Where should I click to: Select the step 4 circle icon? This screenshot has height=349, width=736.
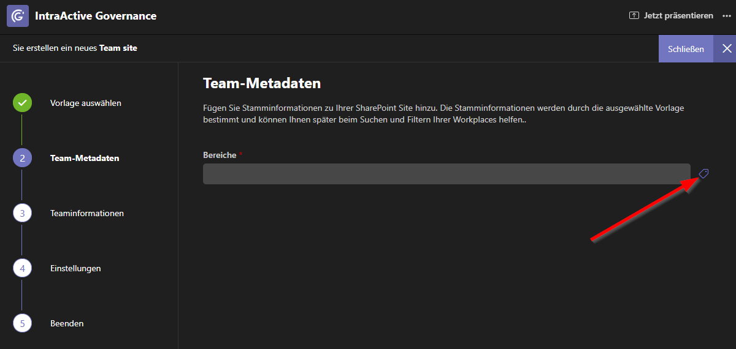[22, 268]
